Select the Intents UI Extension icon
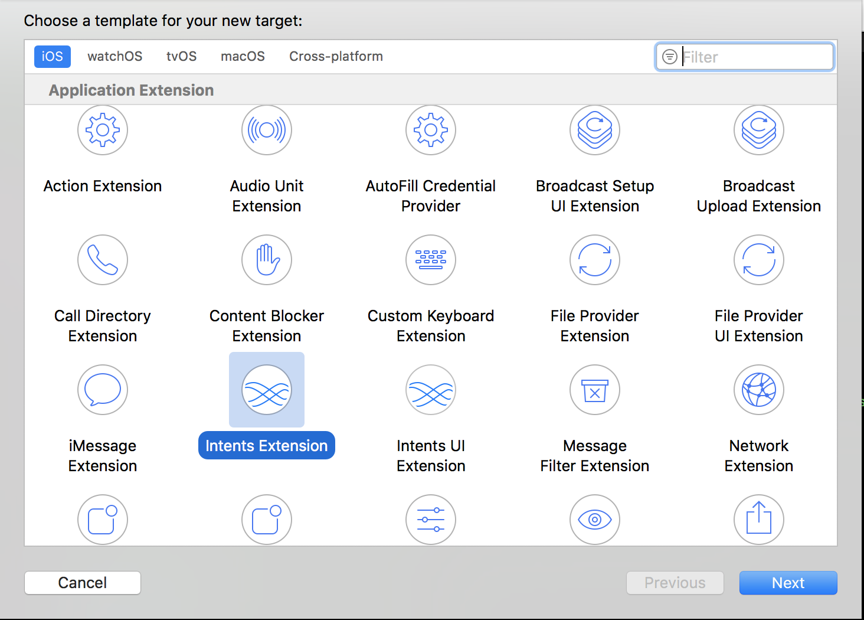The image size is (864, 620). [x=431, y=390]
